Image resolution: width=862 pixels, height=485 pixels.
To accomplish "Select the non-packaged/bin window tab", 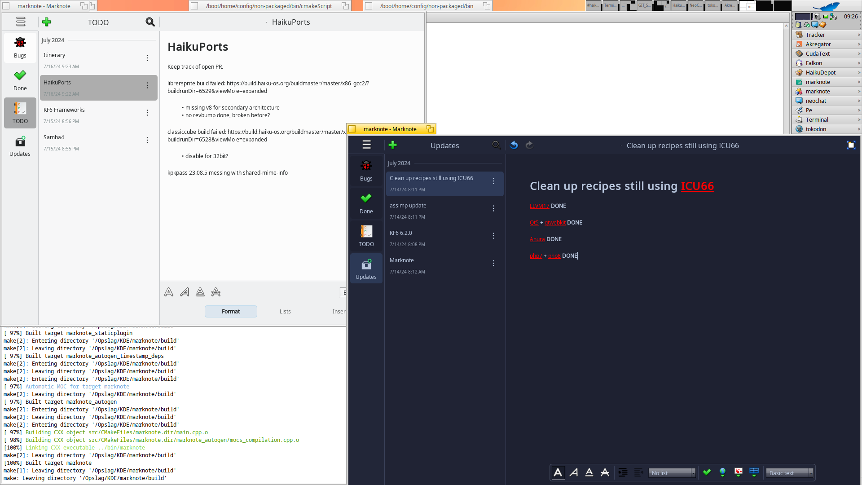I will (x=427, y=6).
